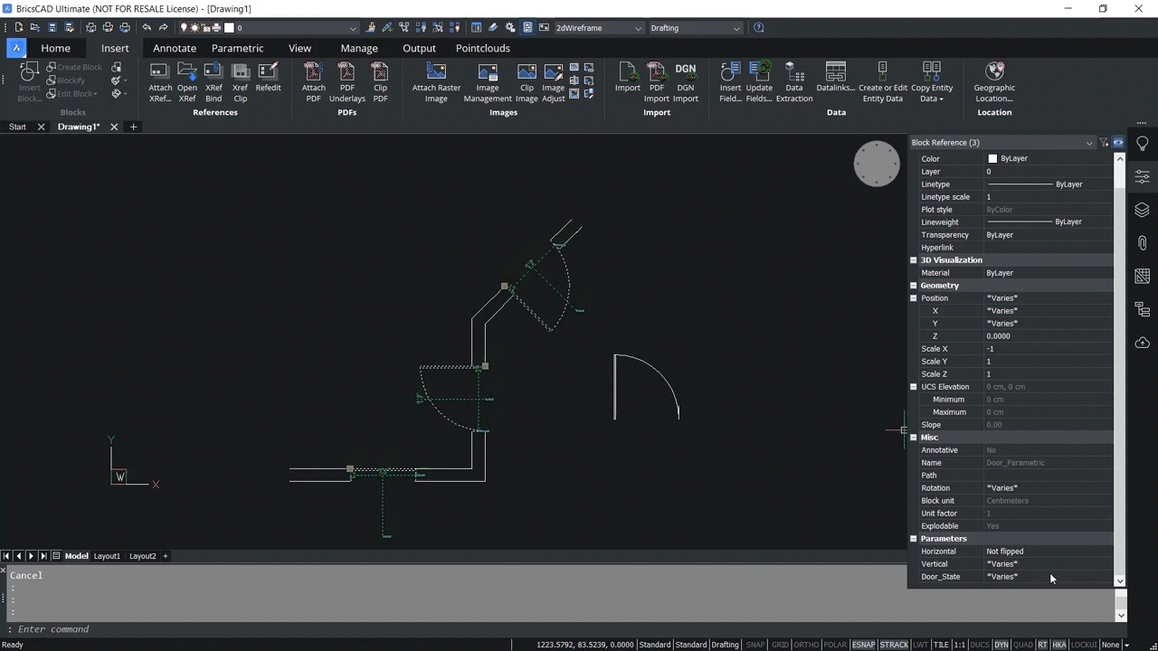
Task: Toggle LWT lineweight display
Action: pyautogui.click(x=920, y=645)
